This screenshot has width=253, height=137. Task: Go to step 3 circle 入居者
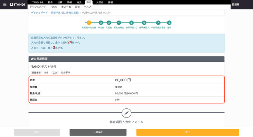point(109,23)
